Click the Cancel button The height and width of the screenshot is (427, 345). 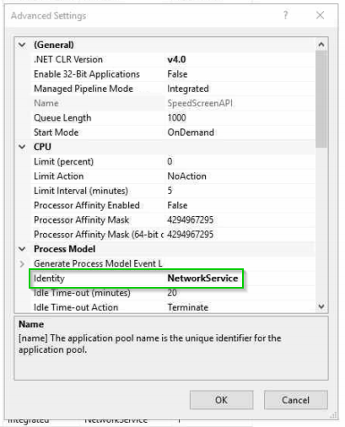pyautogui.click(x=295, y=400)
